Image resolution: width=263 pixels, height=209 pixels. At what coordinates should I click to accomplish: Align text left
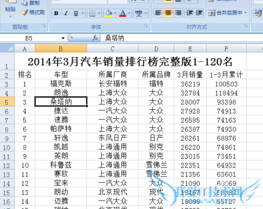[158, 13]
